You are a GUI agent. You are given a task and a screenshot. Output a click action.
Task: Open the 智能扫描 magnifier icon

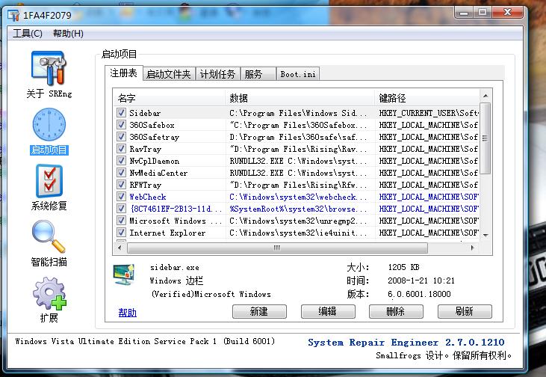pos(49,237)
